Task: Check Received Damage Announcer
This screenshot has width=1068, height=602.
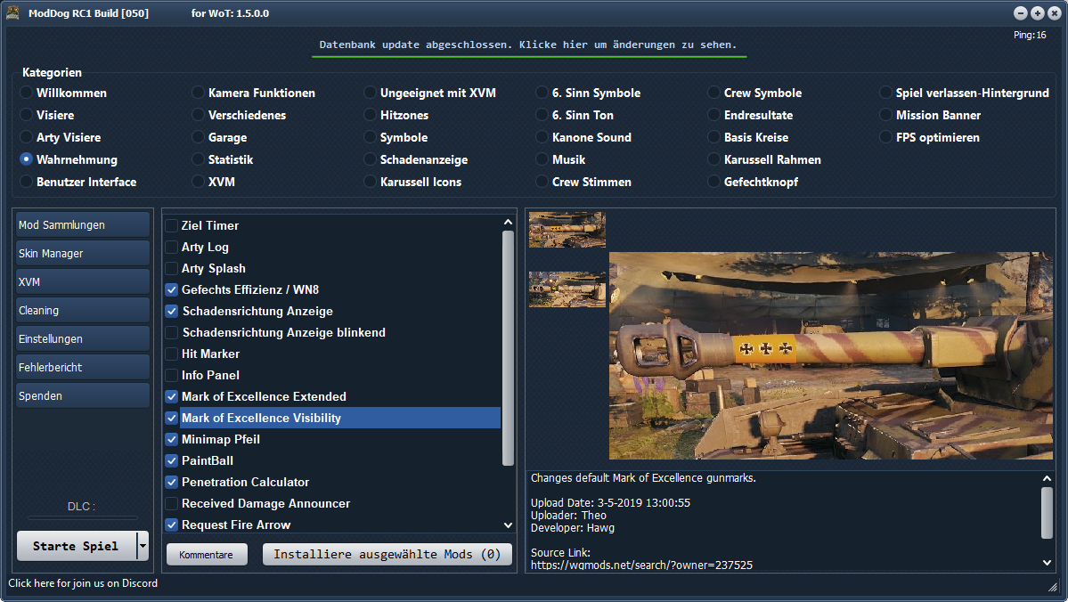Action: coord(172,503)
